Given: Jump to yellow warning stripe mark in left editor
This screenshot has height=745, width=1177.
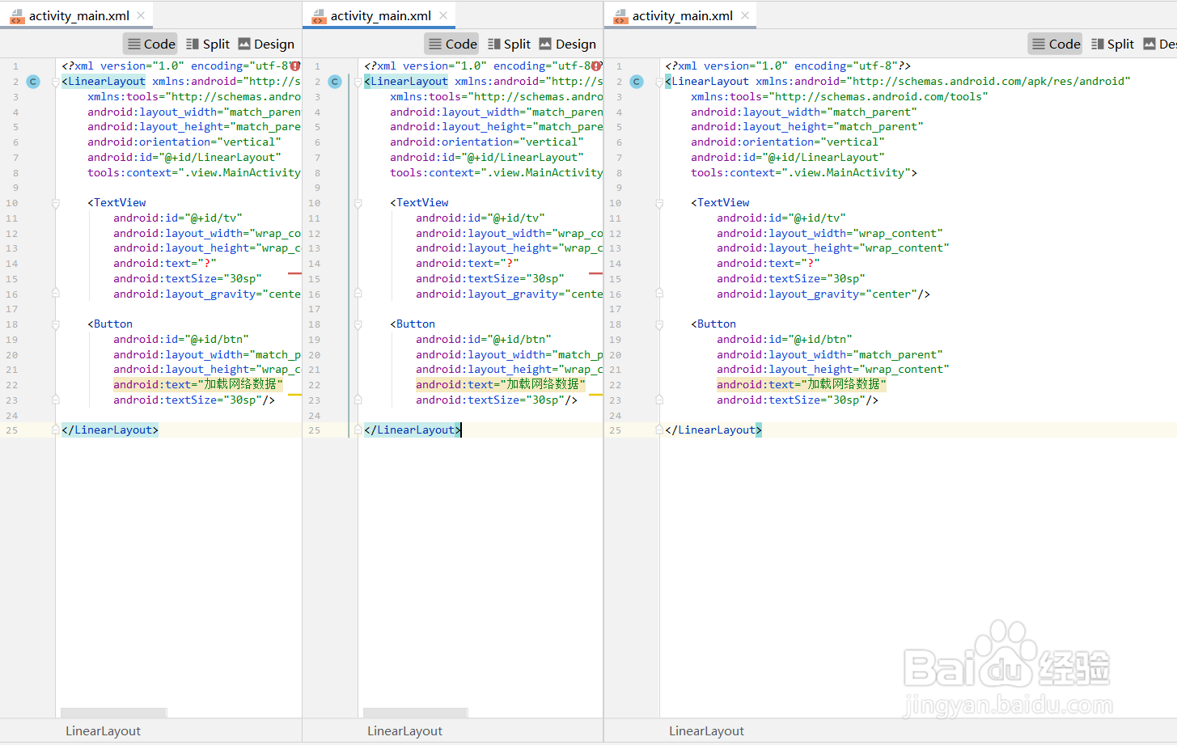Looking at the screenshot, I should 294,395.
